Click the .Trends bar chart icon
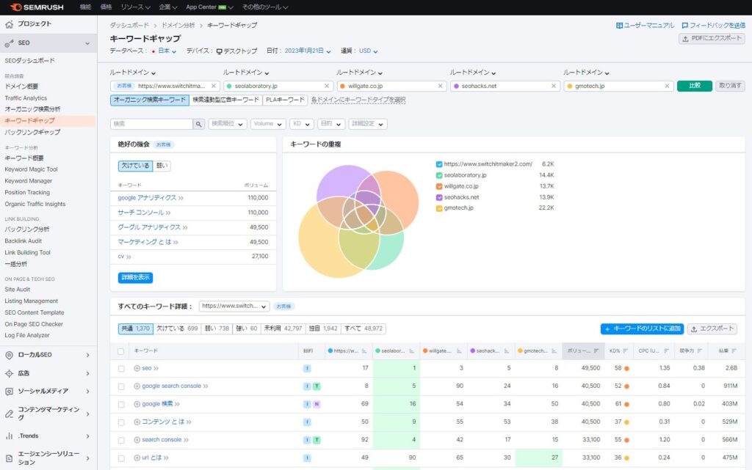 coord(9,436)
